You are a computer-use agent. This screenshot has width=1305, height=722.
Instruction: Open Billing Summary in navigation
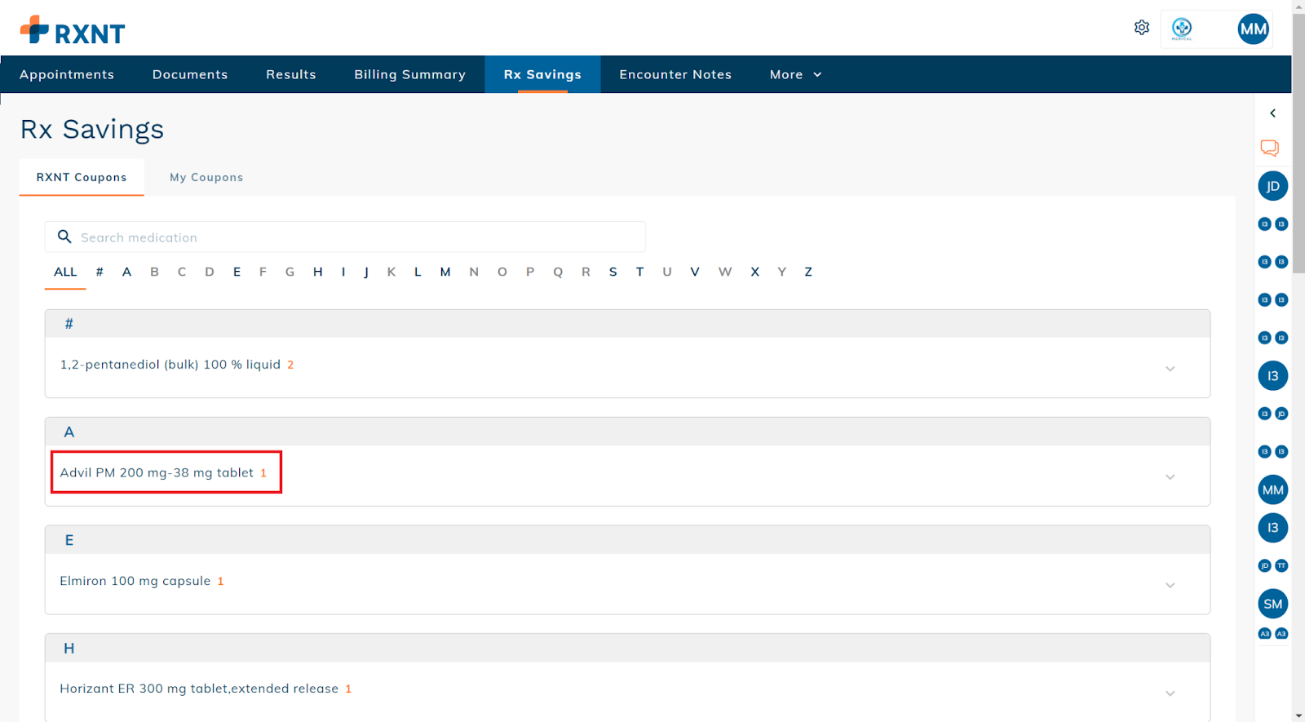(x=410, y=74)
